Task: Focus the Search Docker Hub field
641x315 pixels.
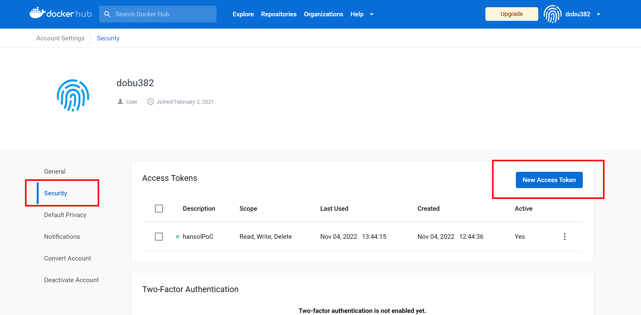Action: coord(158,14)
